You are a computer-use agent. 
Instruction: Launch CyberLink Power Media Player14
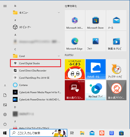[x=35, y=92]
